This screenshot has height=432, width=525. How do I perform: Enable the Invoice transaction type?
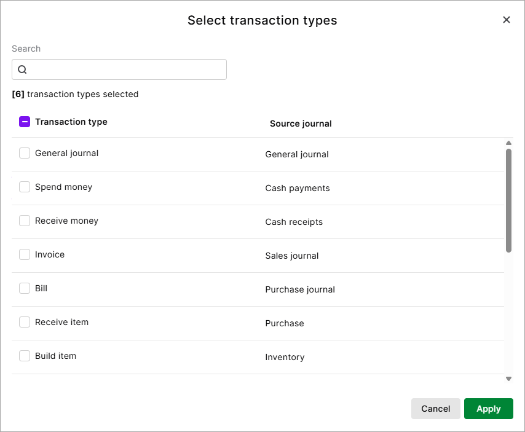click(x=25, y=254)
